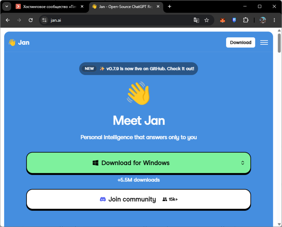The width and height of the screenshot is (282, 227).
Task: Open the Bitwarden shield extension
Action: coord(234,20)
